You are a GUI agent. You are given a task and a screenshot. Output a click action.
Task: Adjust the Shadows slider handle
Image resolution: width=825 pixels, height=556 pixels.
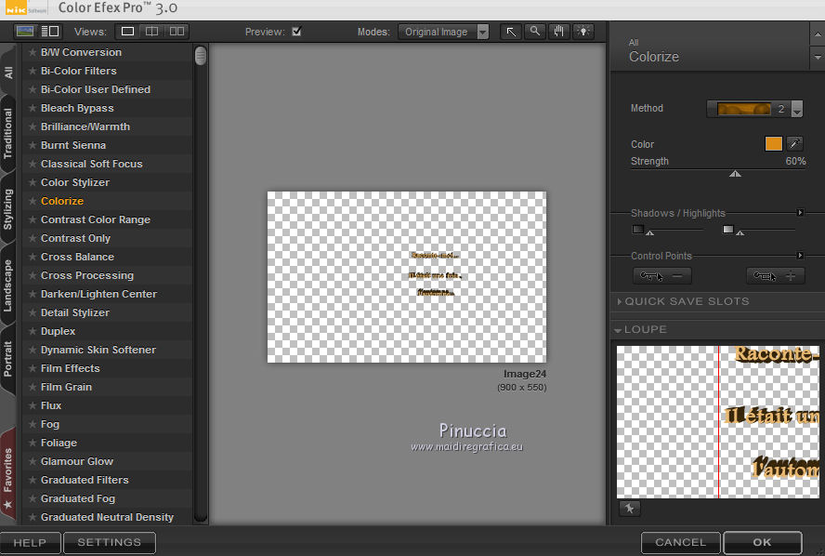(x=650, y=232)
